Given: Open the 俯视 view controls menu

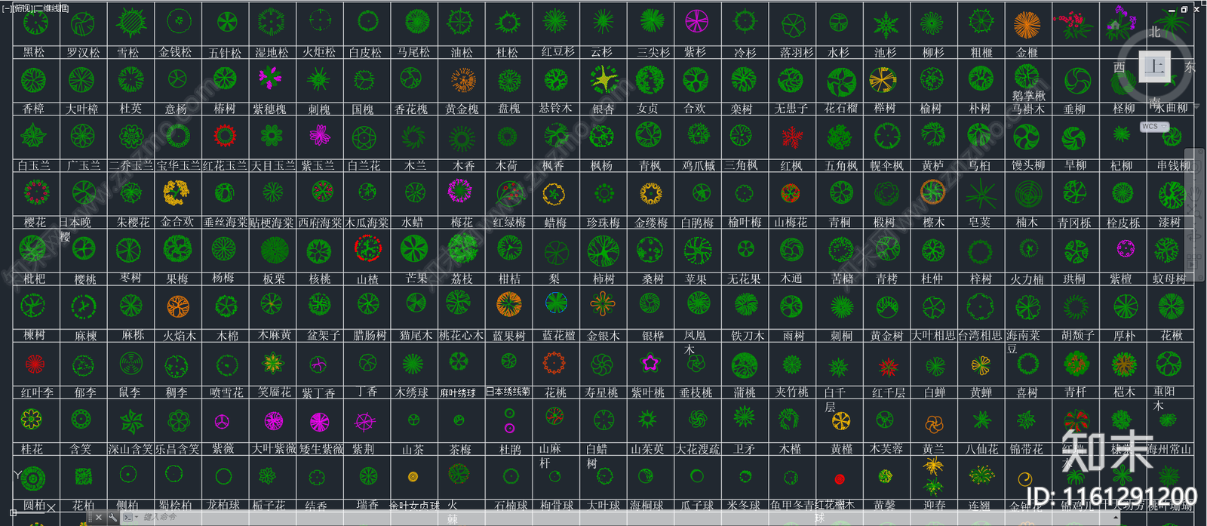Looking at the screenshot, I should (23, 9).
